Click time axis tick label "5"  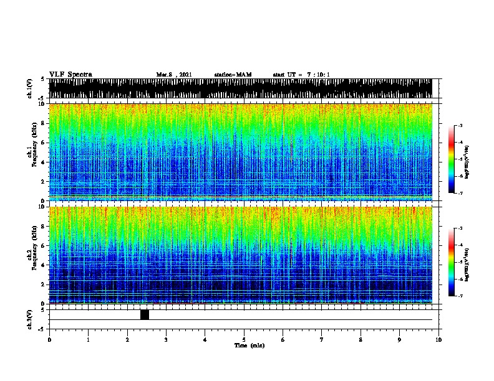click(244, 340)
